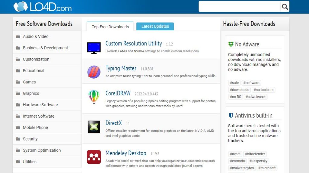This screenshot has width=309, height=173.
Task: Click the Mendeley Desktop red icon
Action: click(x=94, y=157)
